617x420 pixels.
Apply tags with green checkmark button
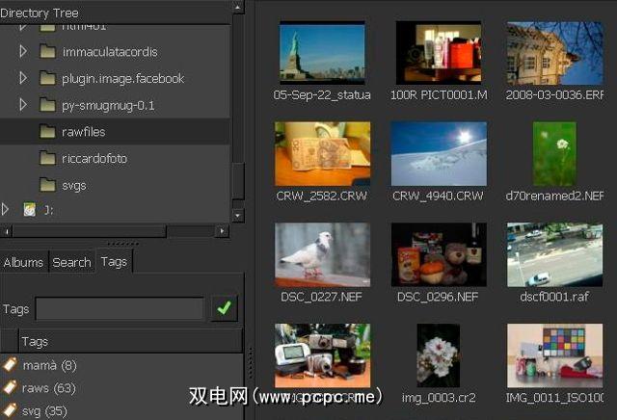(x=225, y=308)
